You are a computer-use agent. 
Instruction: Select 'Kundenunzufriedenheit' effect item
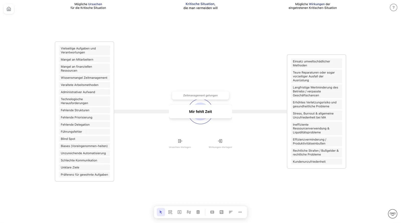click(x=317, y=162)
